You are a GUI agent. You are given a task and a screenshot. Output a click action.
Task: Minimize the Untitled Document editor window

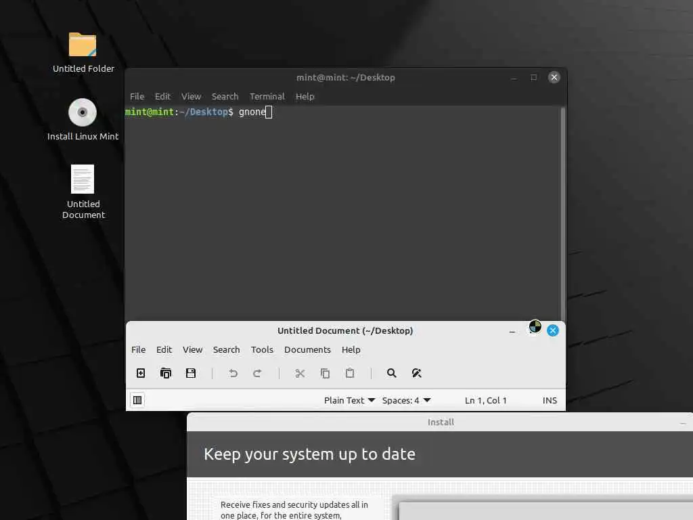(512, 330)
